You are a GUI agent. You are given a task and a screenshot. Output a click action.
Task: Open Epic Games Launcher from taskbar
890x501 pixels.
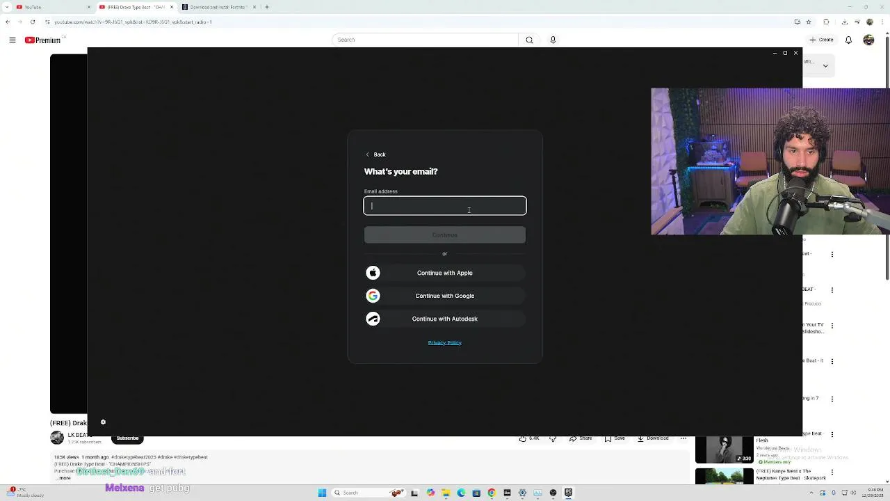[x=568, y=493]
